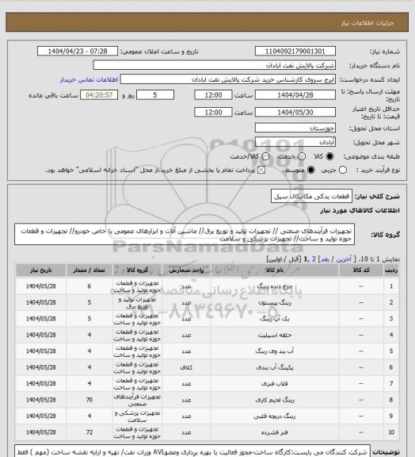Click the واحد شمارش column header
The height and width of the screenshot is (457, 415).
click(x=186, y=271)
